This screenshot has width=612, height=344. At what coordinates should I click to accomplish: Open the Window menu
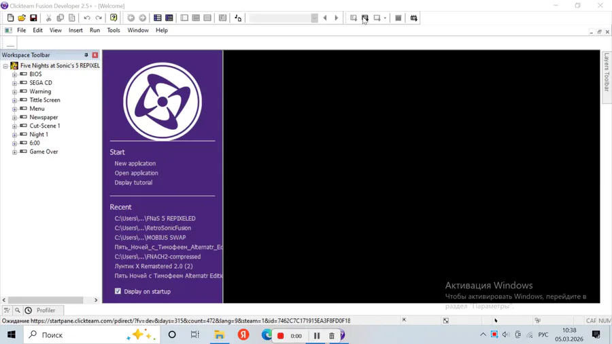point(138,30)
